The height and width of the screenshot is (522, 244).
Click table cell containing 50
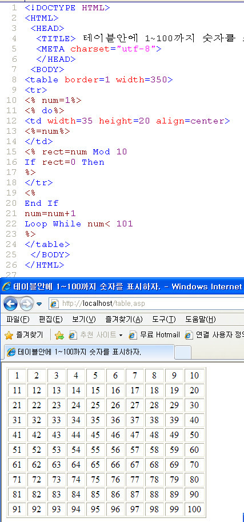pyautogui.click(x=194, y=435)
